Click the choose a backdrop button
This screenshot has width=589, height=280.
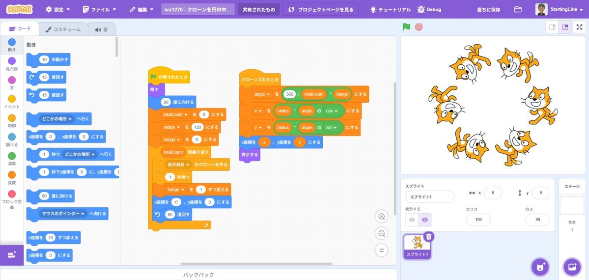572,267
